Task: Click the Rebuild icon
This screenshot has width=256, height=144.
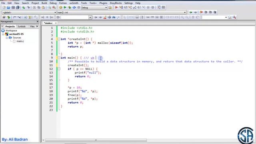Action: [74, 8]
